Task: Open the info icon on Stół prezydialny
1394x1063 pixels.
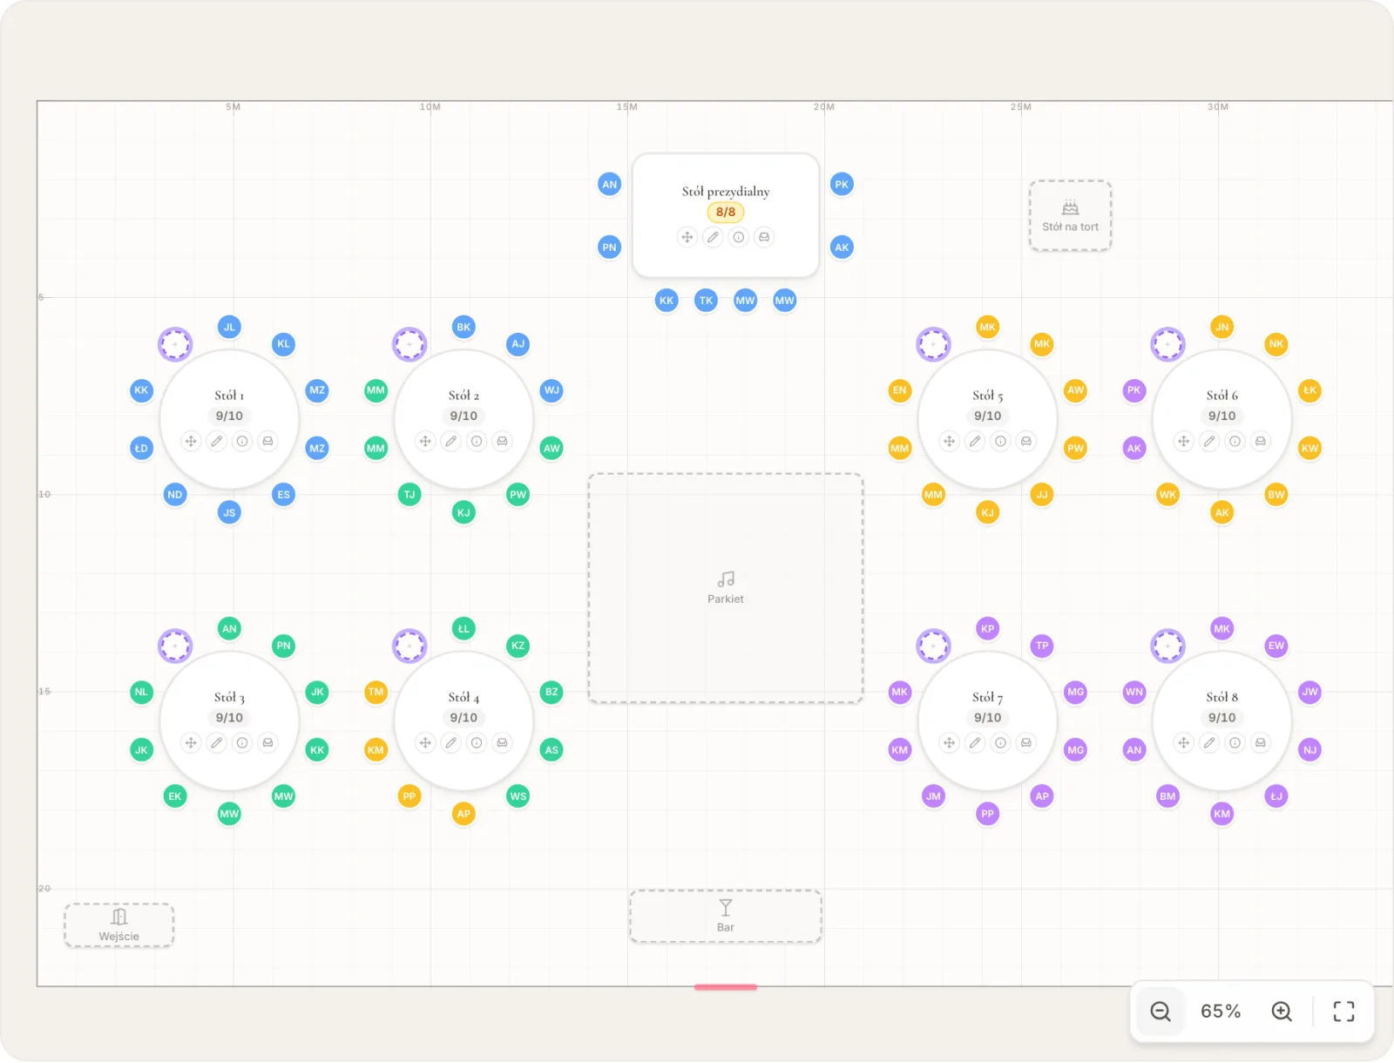Action: [739, 237]
